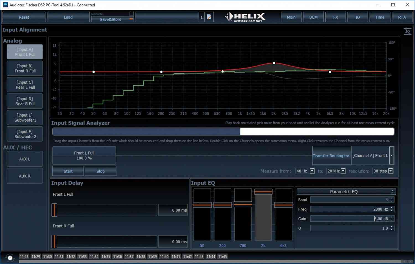Open the measure to 20 kHz dropdown
The height and width of the screenshot is (264, 415).
[343, 171]
